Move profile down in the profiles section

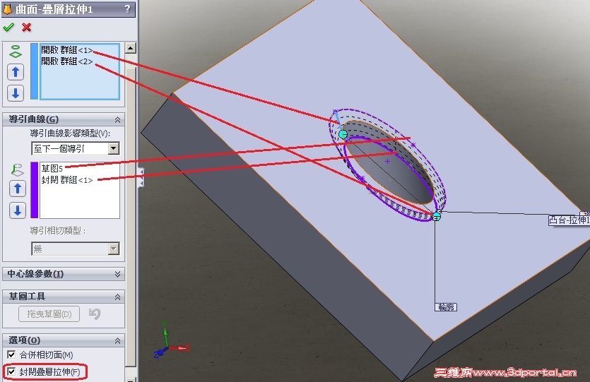[16, 93]
